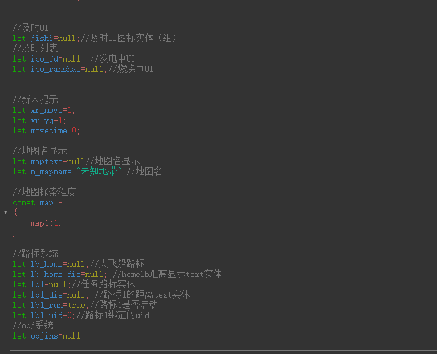Screen dimensions: 437x354
Task: Click the string "未知地带" in n_mapname
Action: tap(99, 172)
